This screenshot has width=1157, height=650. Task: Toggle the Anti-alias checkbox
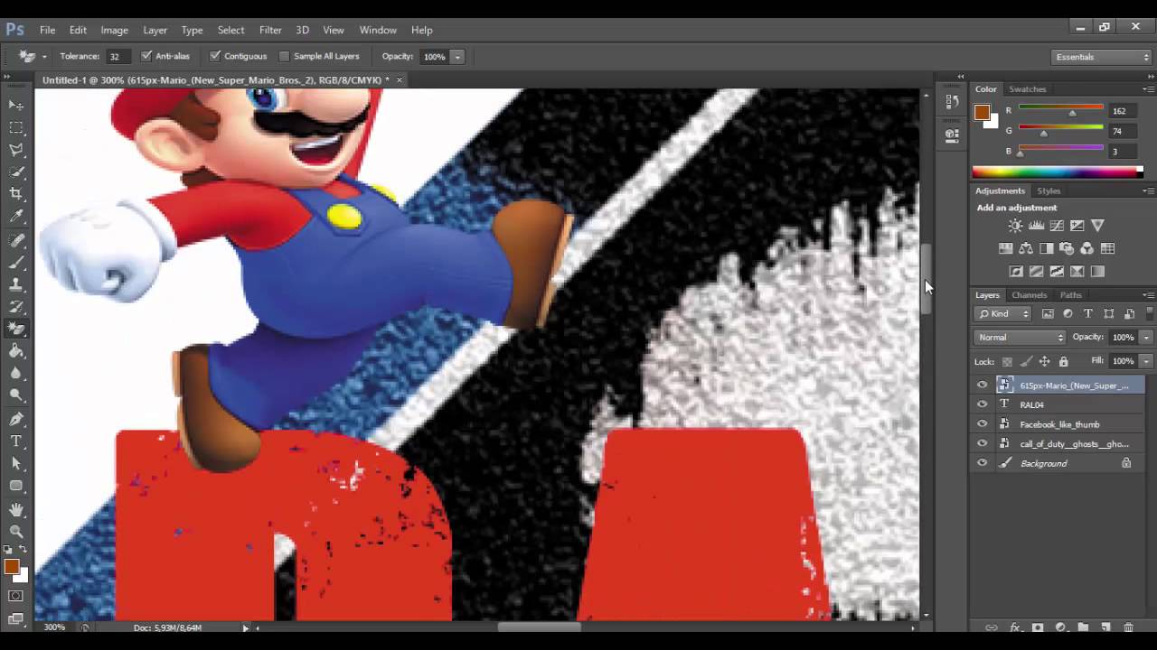tap(146, 56)
